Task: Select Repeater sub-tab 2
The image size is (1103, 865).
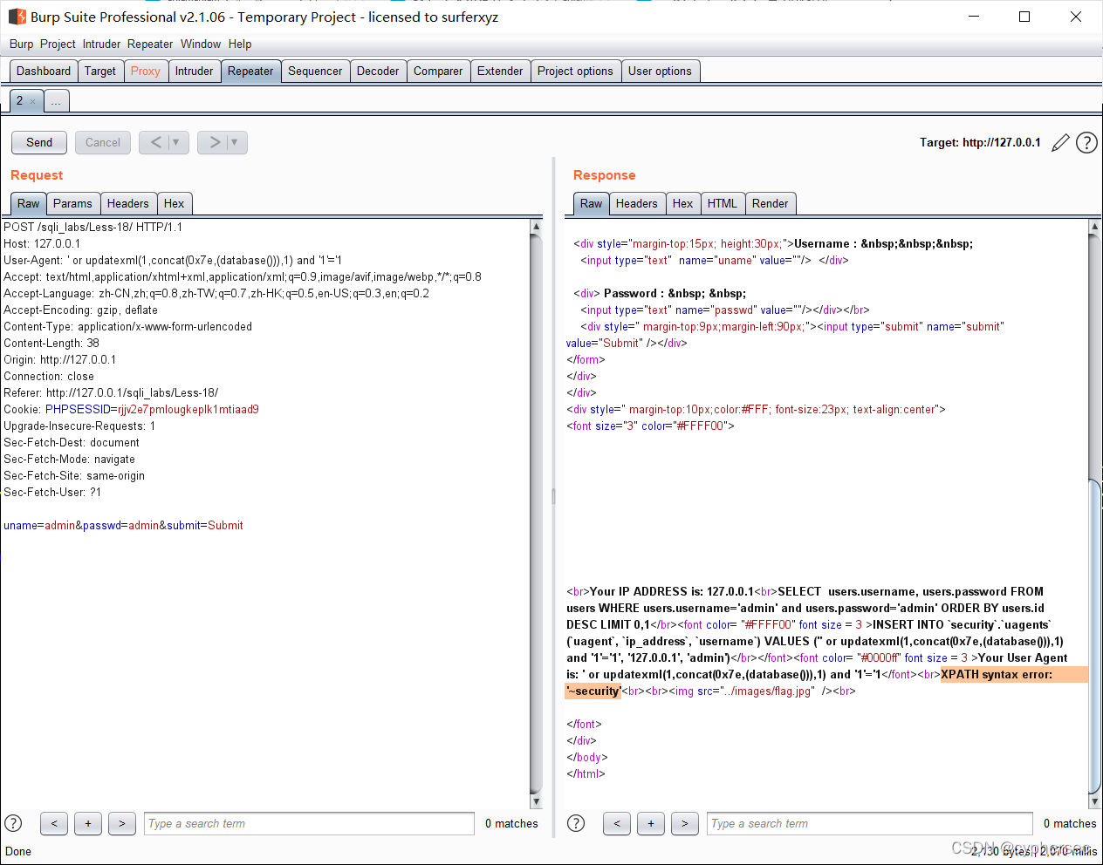Action: point(19,101)
